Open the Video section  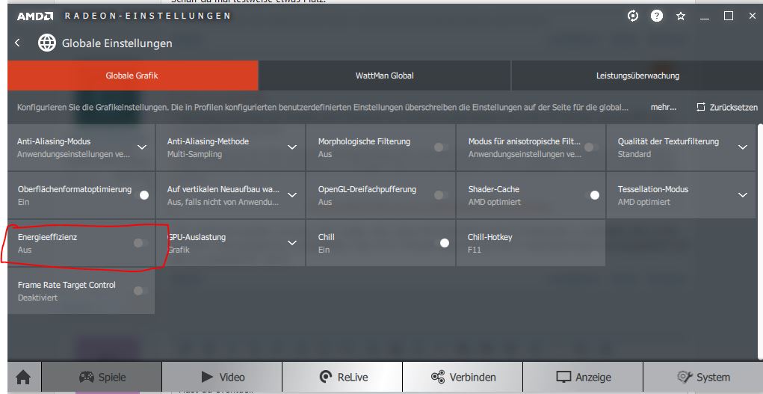(222, 377)
